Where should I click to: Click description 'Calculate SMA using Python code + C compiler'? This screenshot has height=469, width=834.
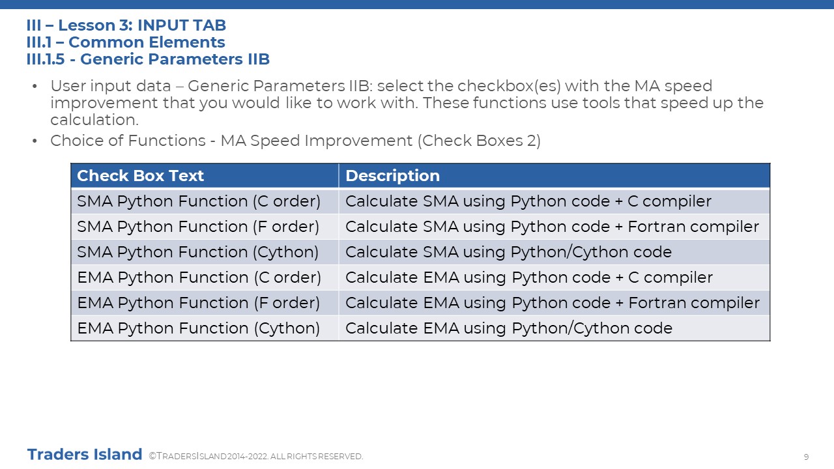528,201
